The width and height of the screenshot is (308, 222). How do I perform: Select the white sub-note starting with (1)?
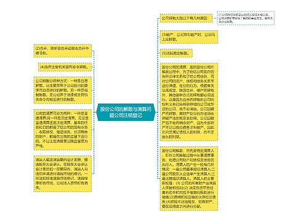coord(246,18)
